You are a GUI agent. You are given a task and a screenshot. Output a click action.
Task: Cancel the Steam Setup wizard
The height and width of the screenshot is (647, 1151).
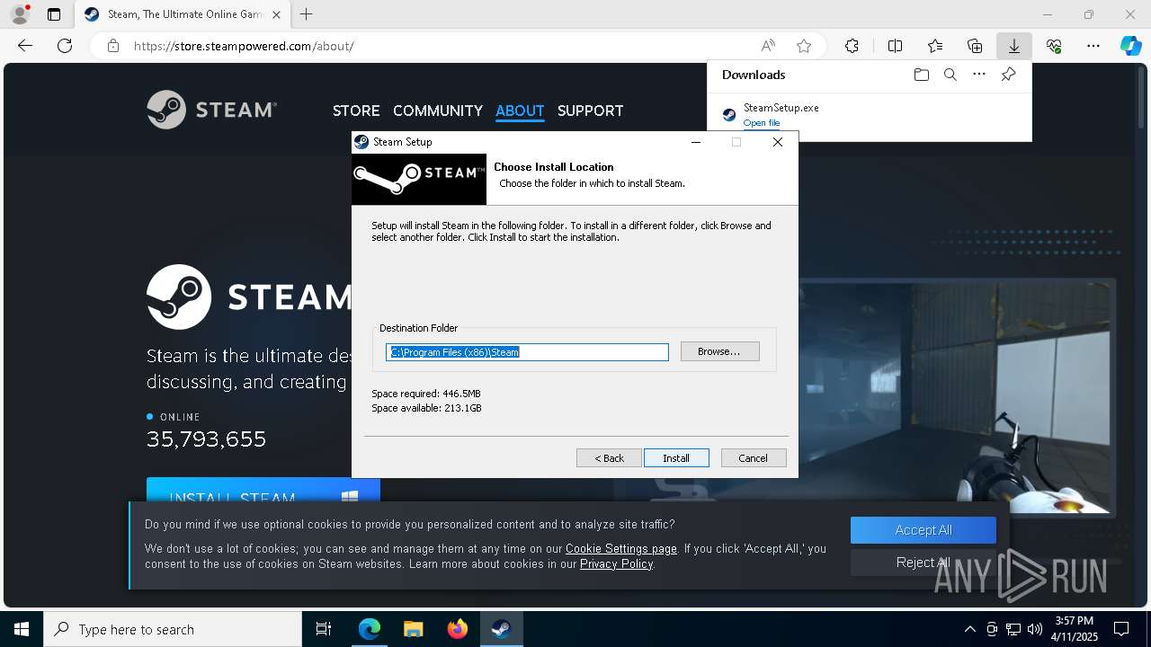click(x=754, y=458)
